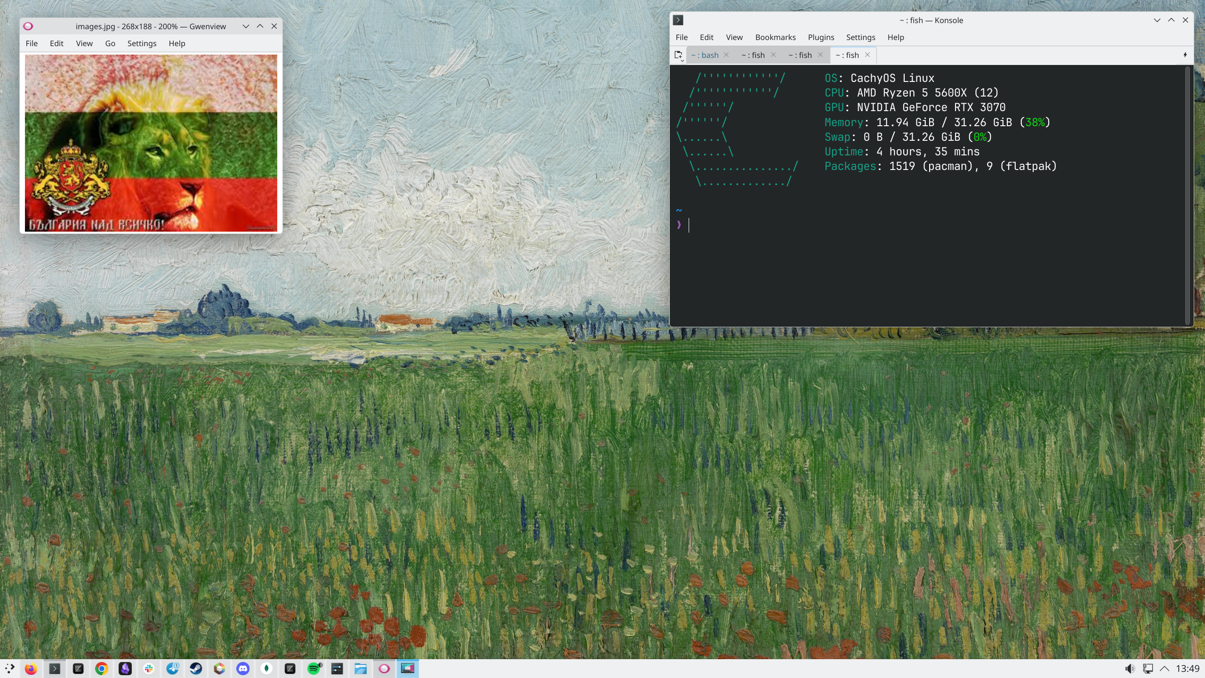Open Firefox from the taskbar
The width and height of the screenshot is (1205, 678).
point(31,669)
